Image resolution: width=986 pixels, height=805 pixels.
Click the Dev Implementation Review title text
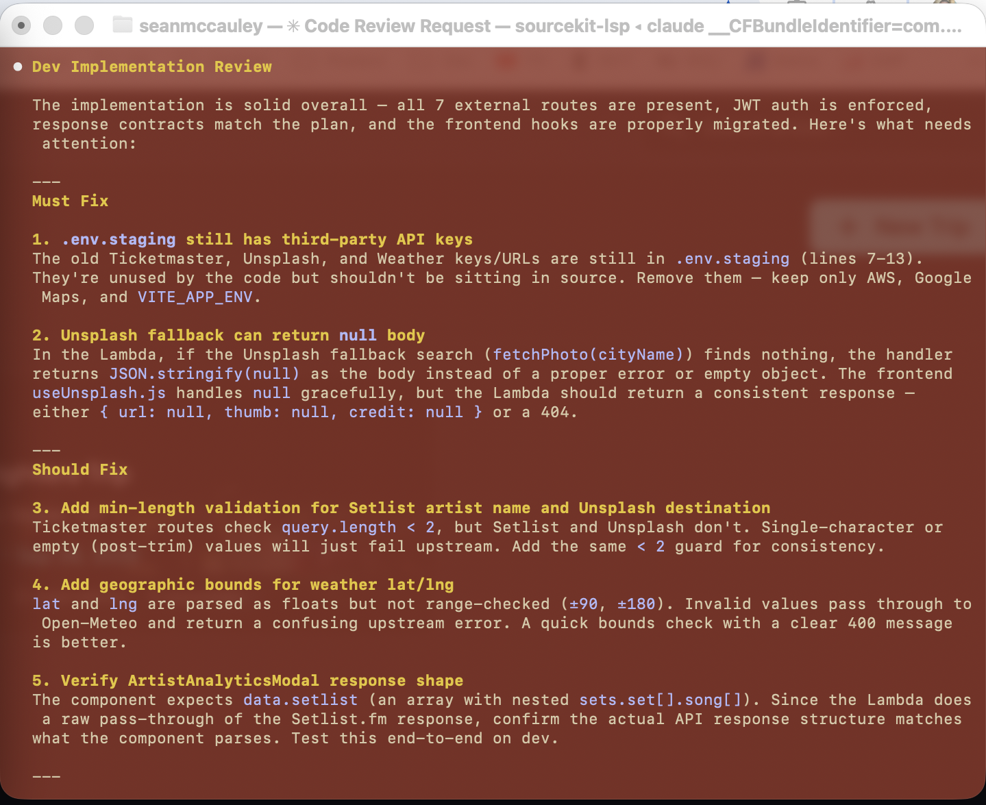[x=151, y=66]
